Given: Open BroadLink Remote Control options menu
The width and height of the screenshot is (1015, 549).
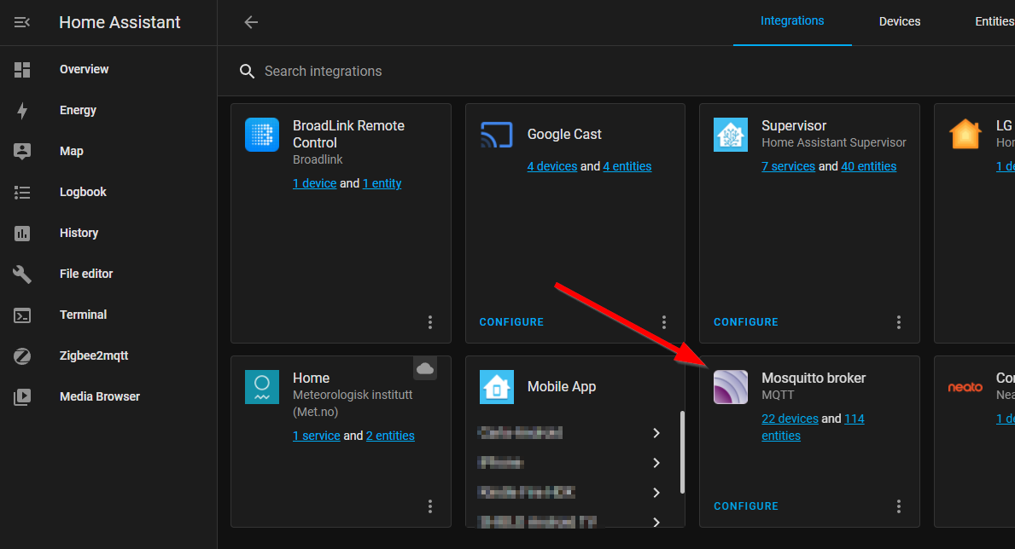Looking at the screenshot, I should coord(430,322).
